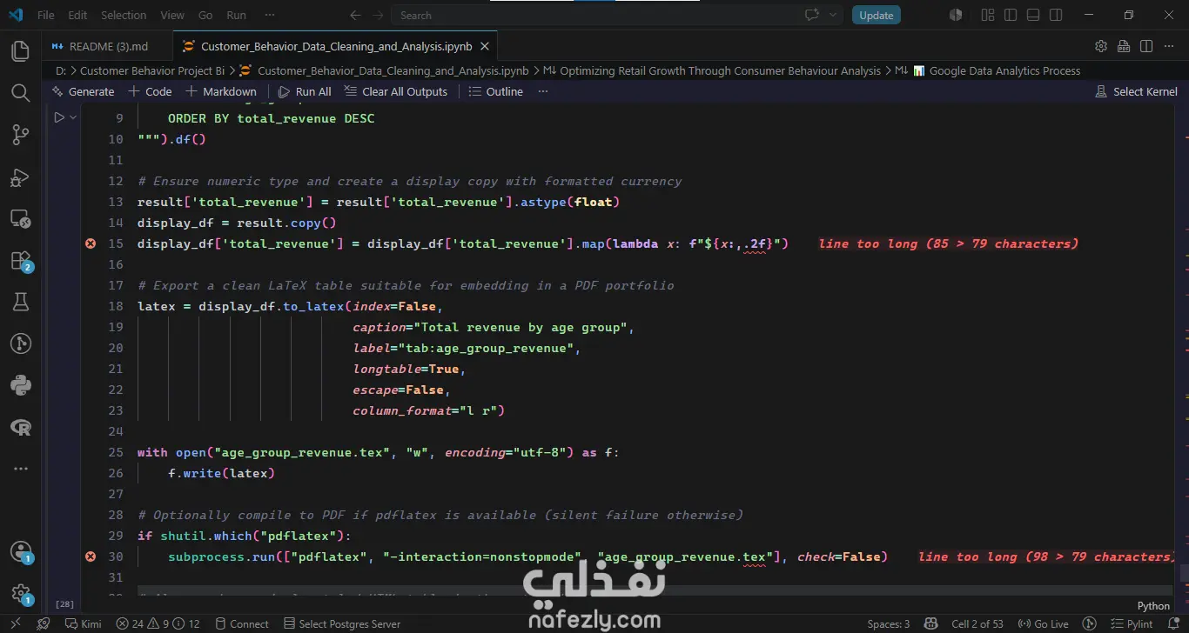Go forward using the navigation arrow
The image size is (1189, 633).
(x=377, y=15)
